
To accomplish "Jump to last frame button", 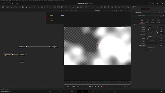I will pyautogui.click(x=101, y=86).
